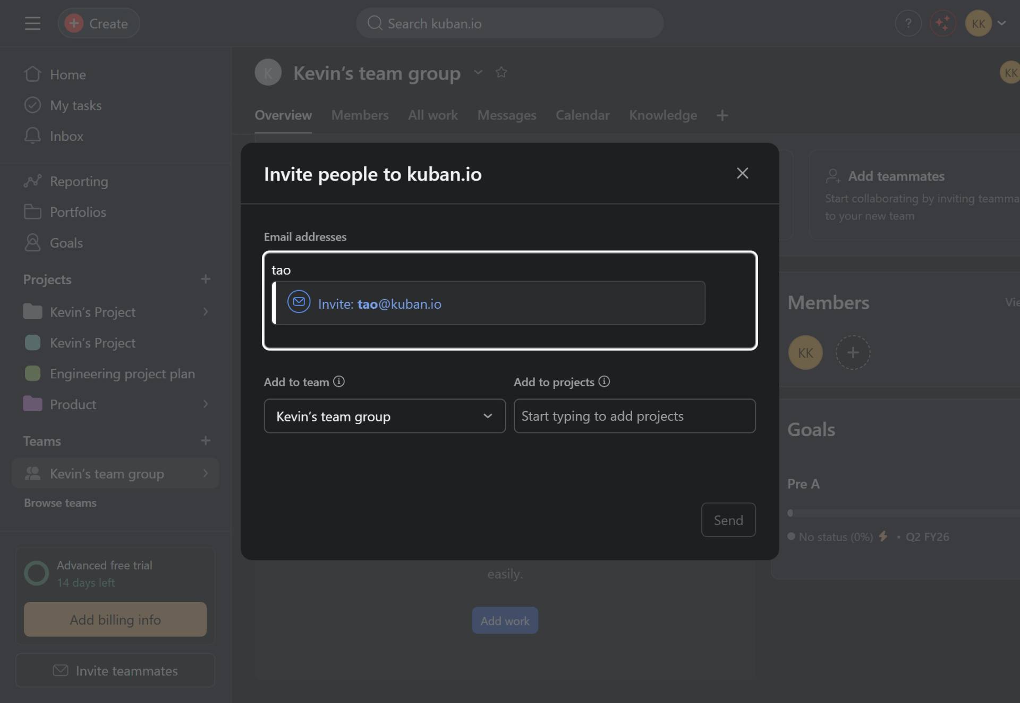Click the info icon next to Add to projects
Viewport: 1020px width, 703px height.
point(604,382)
